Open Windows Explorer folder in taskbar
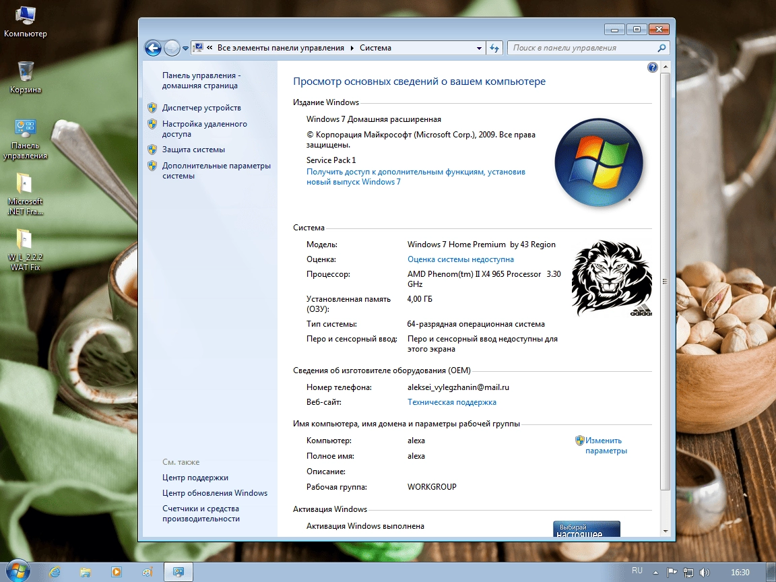Image resolution: width=776 pixels, height=582 pixels. [85, 572]
